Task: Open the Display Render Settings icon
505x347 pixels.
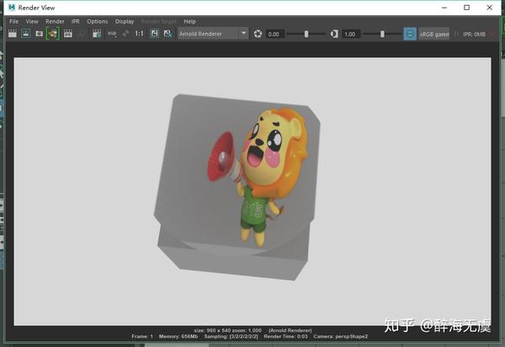Action: pos(97,34)
